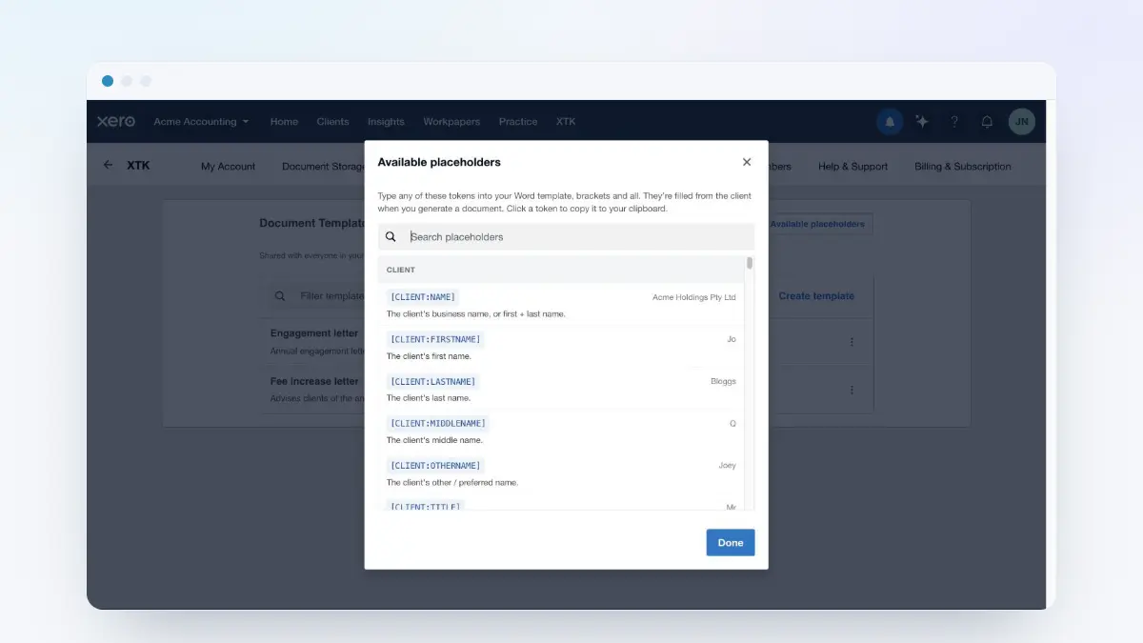The width and height of the screenshot is (1143, 643).
Task: Copy the [CLIENT:FIRSTNAME] token
Action: tap(435, 339)
